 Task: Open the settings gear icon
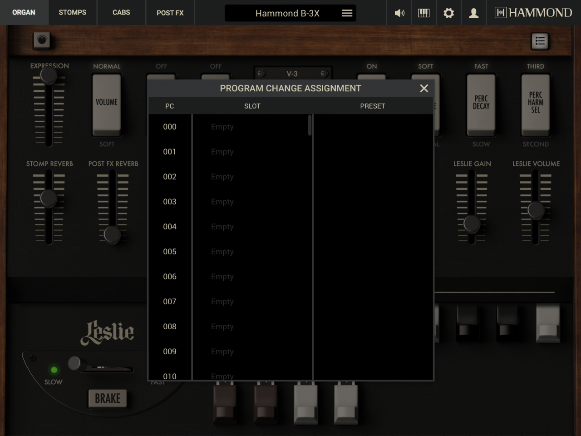(448, 13)
